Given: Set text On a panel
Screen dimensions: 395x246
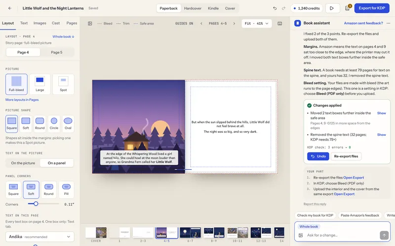Looking at the screenshot, I should pyautogui.click(x=57, y=163).
